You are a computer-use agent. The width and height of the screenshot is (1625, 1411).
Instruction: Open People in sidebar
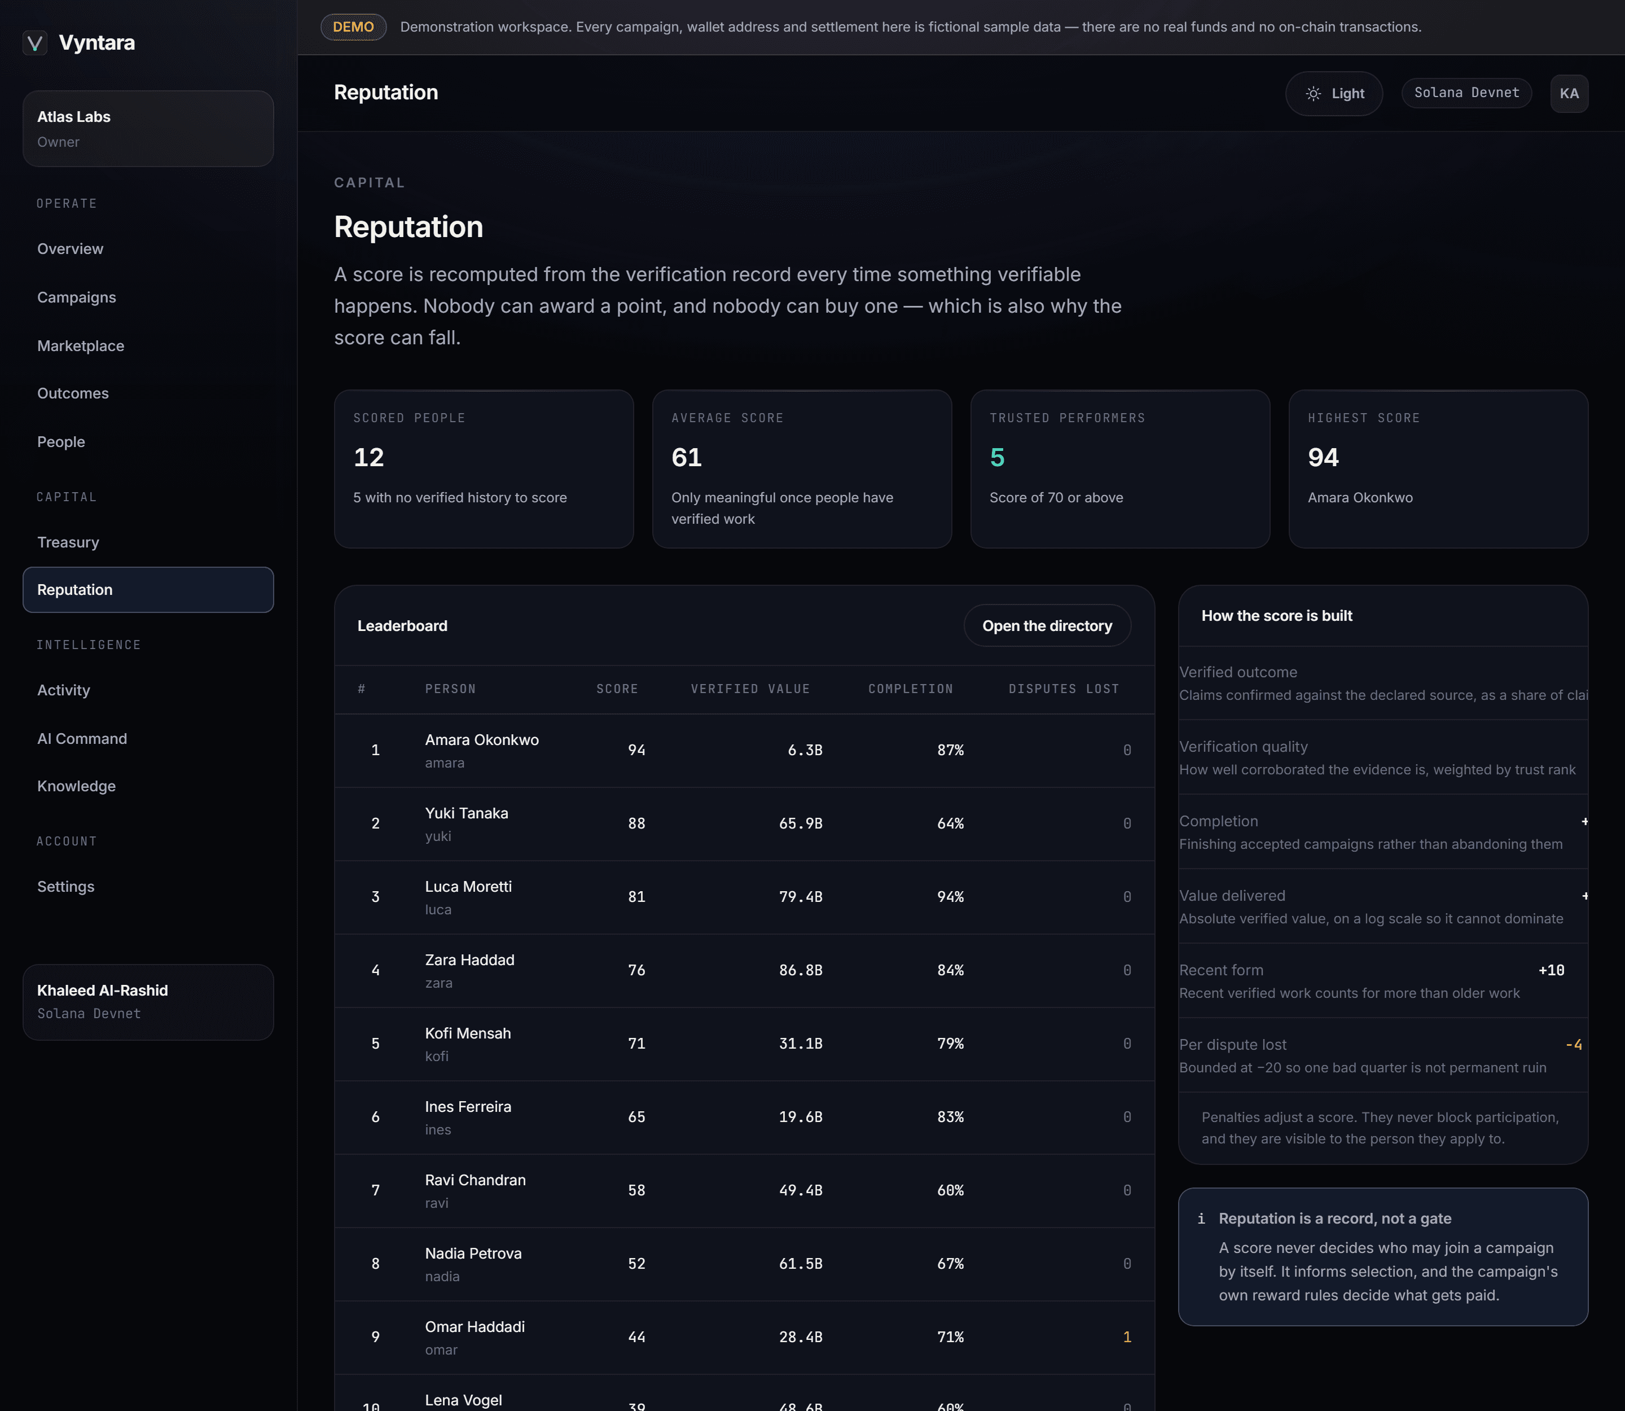pos(148,442)
